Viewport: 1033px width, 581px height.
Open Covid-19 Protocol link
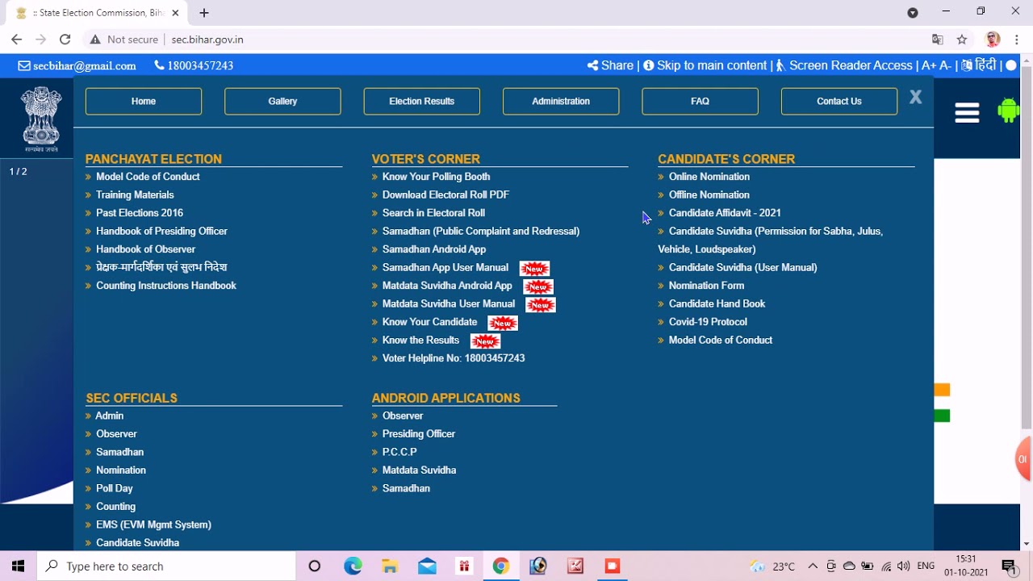click(x=708, y=322)
